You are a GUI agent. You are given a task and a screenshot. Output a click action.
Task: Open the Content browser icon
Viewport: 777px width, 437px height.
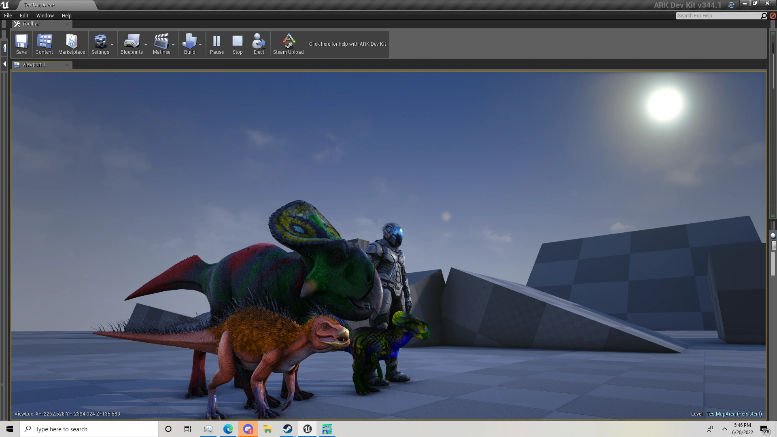(x=44, y=44)
